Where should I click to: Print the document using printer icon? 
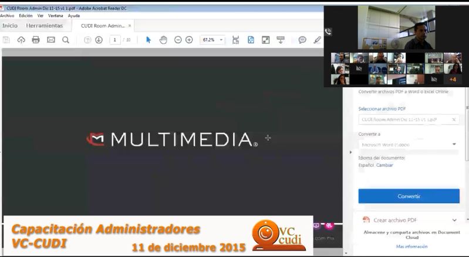tap(36, 40)
